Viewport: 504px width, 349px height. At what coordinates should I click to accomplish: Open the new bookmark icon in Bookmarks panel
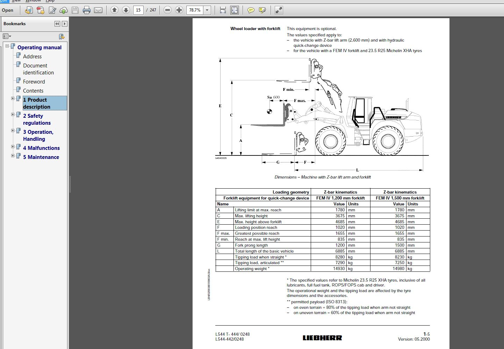(x=62, y=36)
